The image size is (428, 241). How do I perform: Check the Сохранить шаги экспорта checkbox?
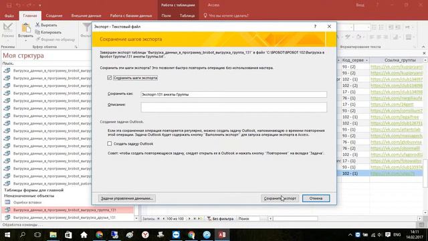pos(110,78)
